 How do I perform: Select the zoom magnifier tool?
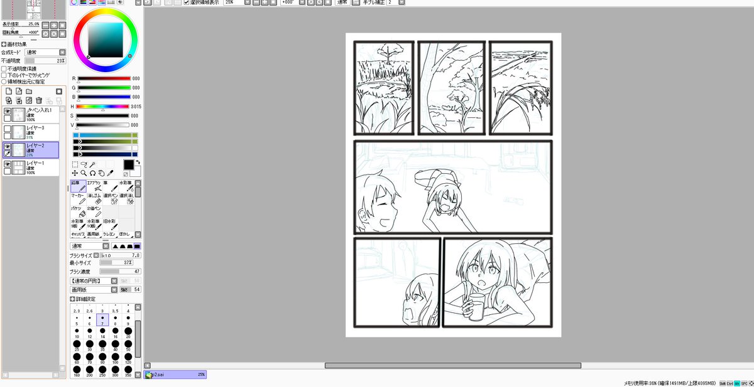tap(84, 172)
